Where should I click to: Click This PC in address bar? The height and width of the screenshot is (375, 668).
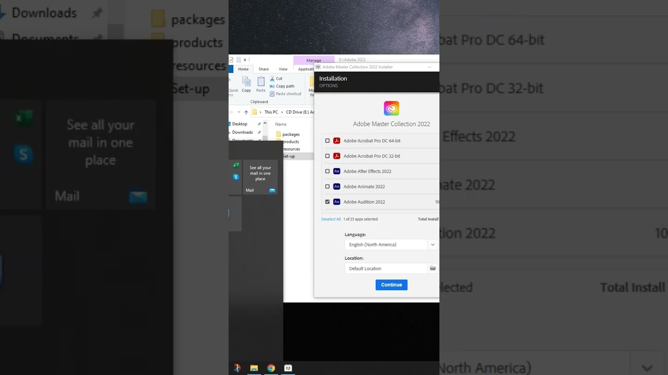coord(271,112)
